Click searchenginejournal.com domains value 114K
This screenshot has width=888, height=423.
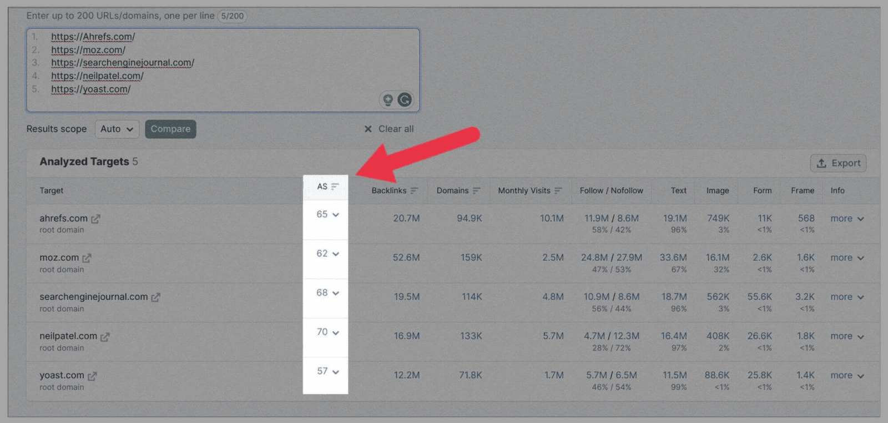tap(472, 296)
